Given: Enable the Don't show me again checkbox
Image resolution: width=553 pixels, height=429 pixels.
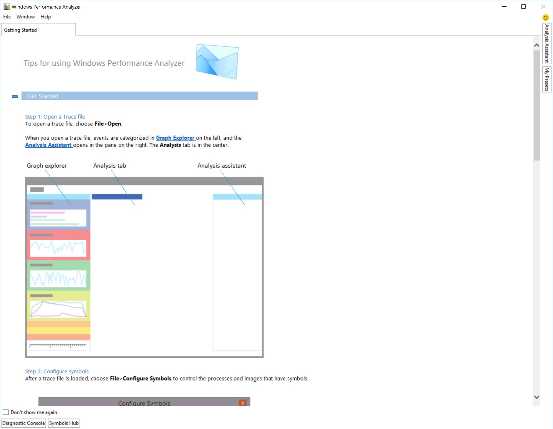Looking at the screenshot, I should tap(6, 412).
